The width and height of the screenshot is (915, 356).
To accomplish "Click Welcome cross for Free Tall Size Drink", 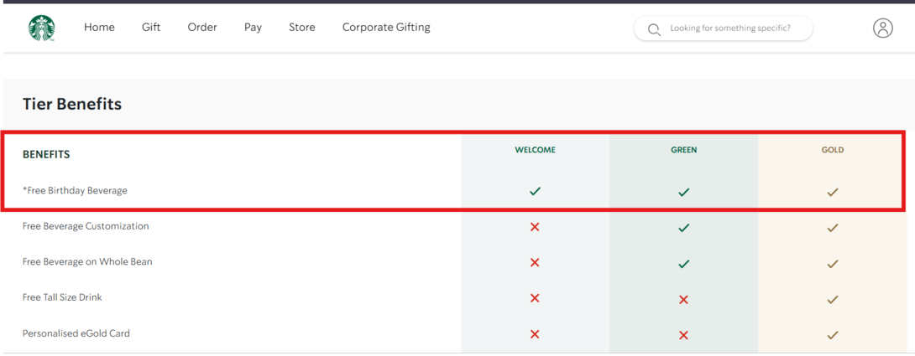I will [x=535, y=298].
